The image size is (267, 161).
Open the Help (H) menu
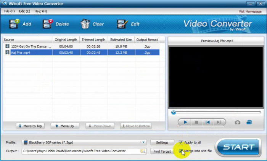pyautogui.click(x=41, y=11)
